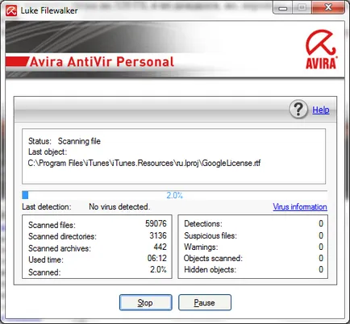Viewport: 350px width, 324px height.
Task: Click the 'Scanning file' status text
Action: pos(79,141)
